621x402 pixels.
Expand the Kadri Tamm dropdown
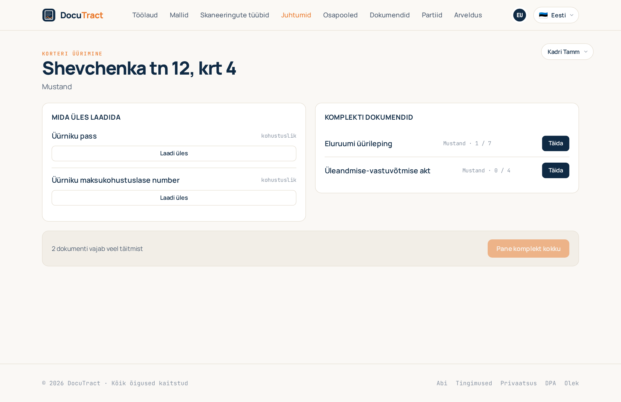pyautogui.click(x=567, y=52)
